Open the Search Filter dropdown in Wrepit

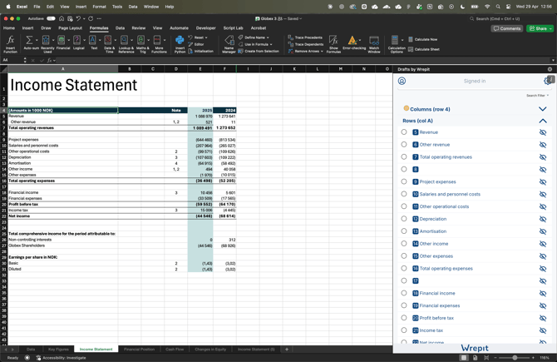[537, 96]
